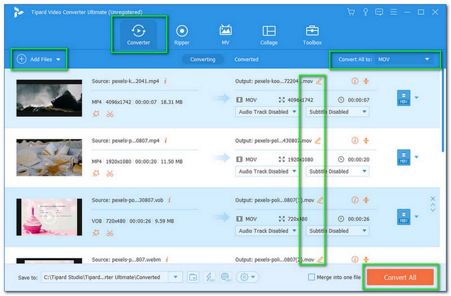
Task: Open Subtitle dropdown for 1920x1080 video
Action: click(337, 171)
